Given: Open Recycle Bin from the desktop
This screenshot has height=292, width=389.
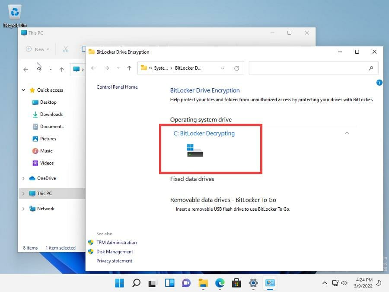Looking at the screenshot, I should coord(14,11).
